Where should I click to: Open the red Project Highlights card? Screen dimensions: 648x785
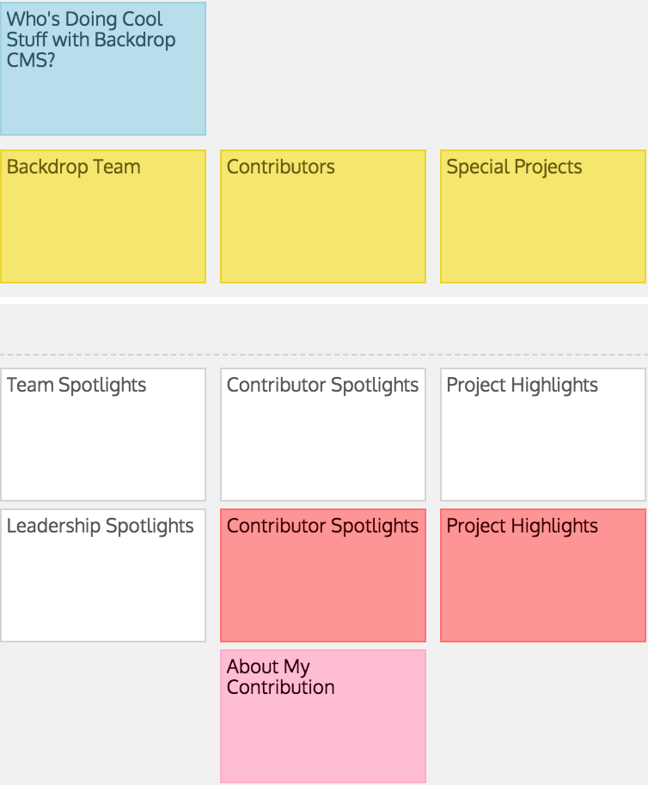click(543, 575)
